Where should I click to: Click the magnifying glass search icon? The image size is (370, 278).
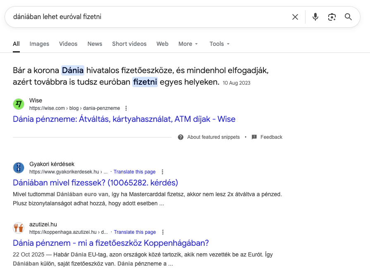click(348, 17)
